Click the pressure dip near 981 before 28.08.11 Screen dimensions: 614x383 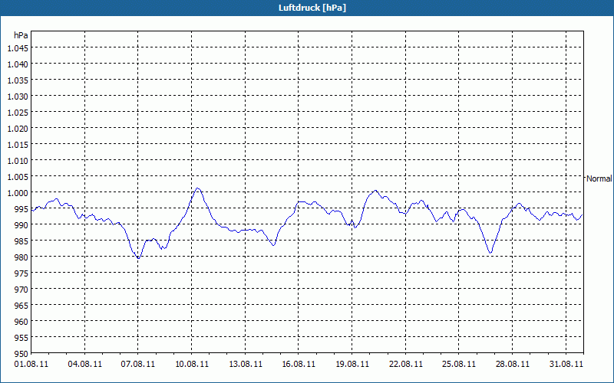pyautogui.click(x=490, y=253)
